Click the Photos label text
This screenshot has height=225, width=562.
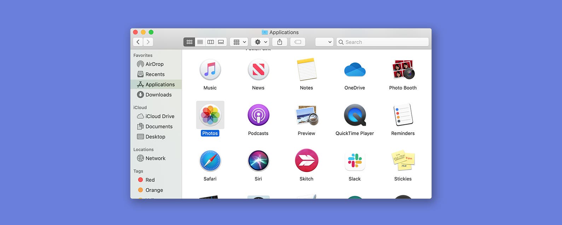click(x=210, y=133)
